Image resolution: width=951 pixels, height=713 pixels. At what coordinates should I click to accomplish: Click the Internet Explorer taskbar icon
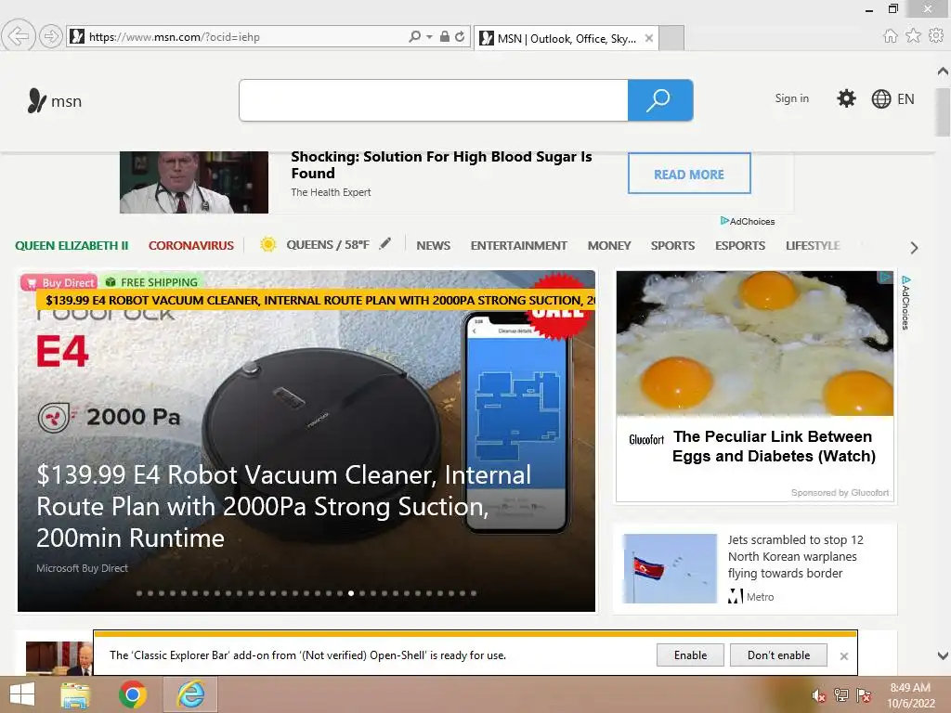[x=190, y=694]
